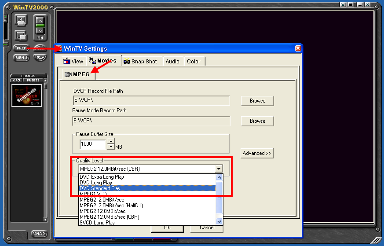
Task: Select the Snapshots thumbnail in Photos
Action: tap(27, 95)
